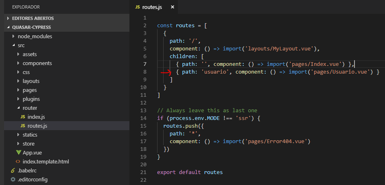The width and height of the screenshot is (385, 185).
Task: Open the store folder
Action: point(28,144)
